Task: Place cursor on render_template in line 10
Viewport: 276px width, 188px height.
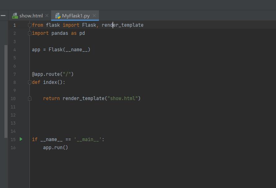Action: tap(83, 99)
